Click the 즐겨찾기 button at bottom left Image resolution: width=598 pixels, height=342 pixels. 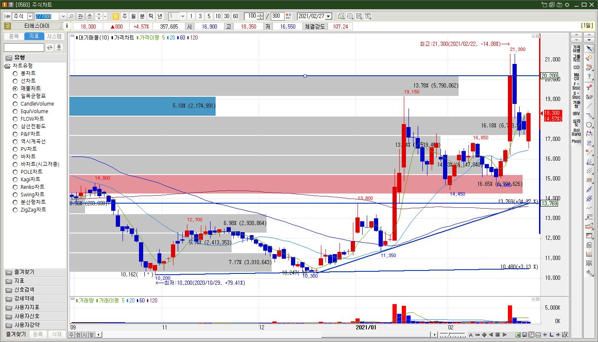(16, 334)
